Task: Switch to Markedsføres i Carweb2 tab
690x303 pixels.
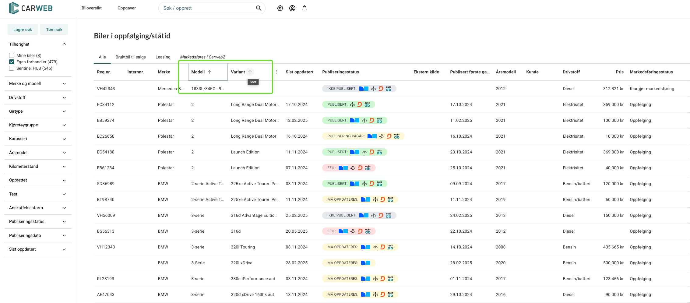Action: pyautogui.click(x=202, y=57)
